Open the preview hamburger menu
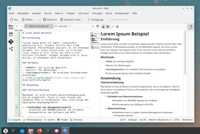This screenshot has height=134, width=200. point(117,27)
